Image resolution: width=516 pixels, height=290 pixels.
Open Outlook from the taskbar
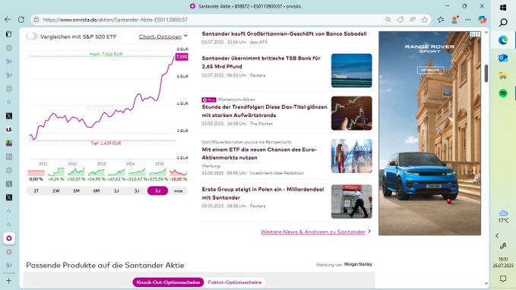(x=503, y=58)
